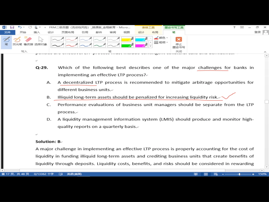Undo the last action
Image resolution: width=269 pixels, height=202 pixels.
[20, 27]
